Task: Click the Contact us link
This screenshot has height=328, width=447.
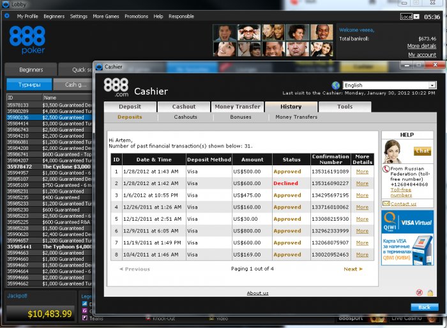Action: [x=404, y=204]
